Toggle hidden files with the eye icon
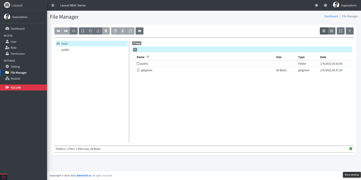 (x=140, y=31)
